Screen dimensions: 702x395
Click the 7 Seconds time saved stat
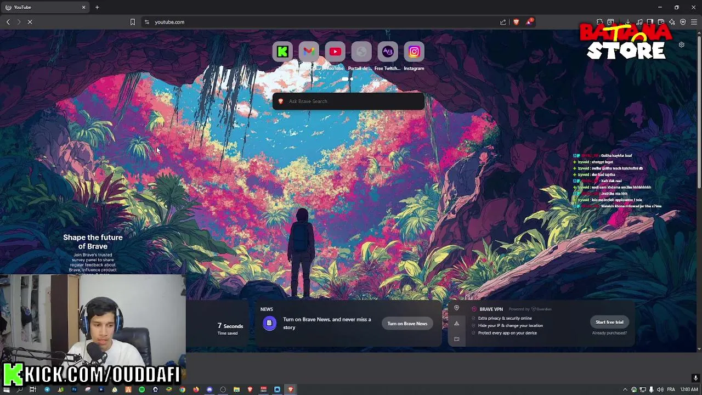230,328
